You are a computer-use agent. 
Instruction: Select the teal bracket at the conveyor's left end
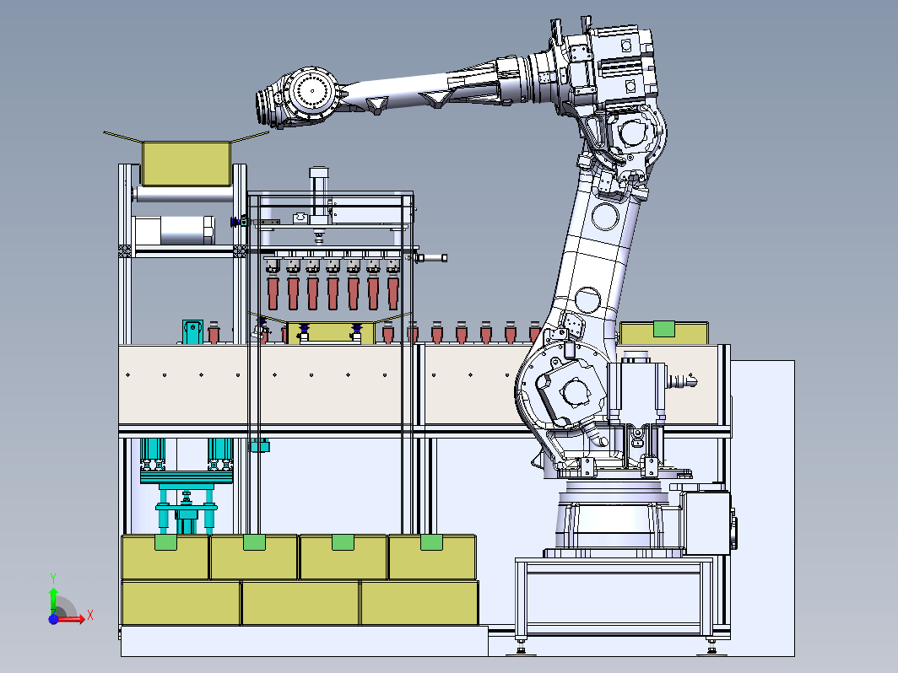point(192,332)
